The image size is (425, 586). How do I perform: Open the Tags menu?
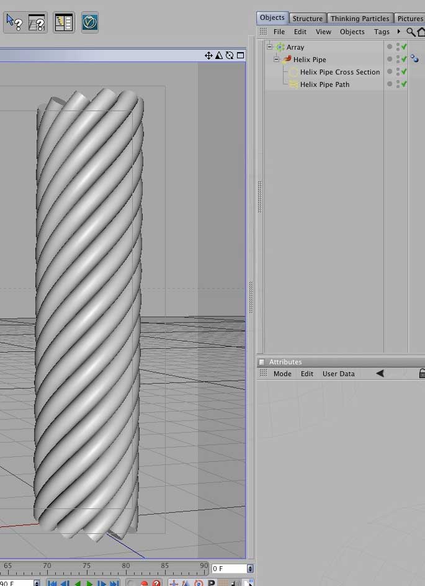click(x=382, y=32)
